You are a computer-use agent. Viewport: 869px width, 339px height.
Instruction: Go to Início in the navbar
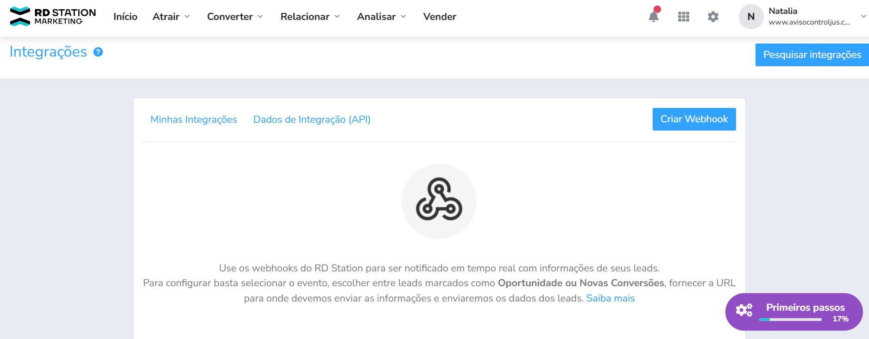(126, 17)
